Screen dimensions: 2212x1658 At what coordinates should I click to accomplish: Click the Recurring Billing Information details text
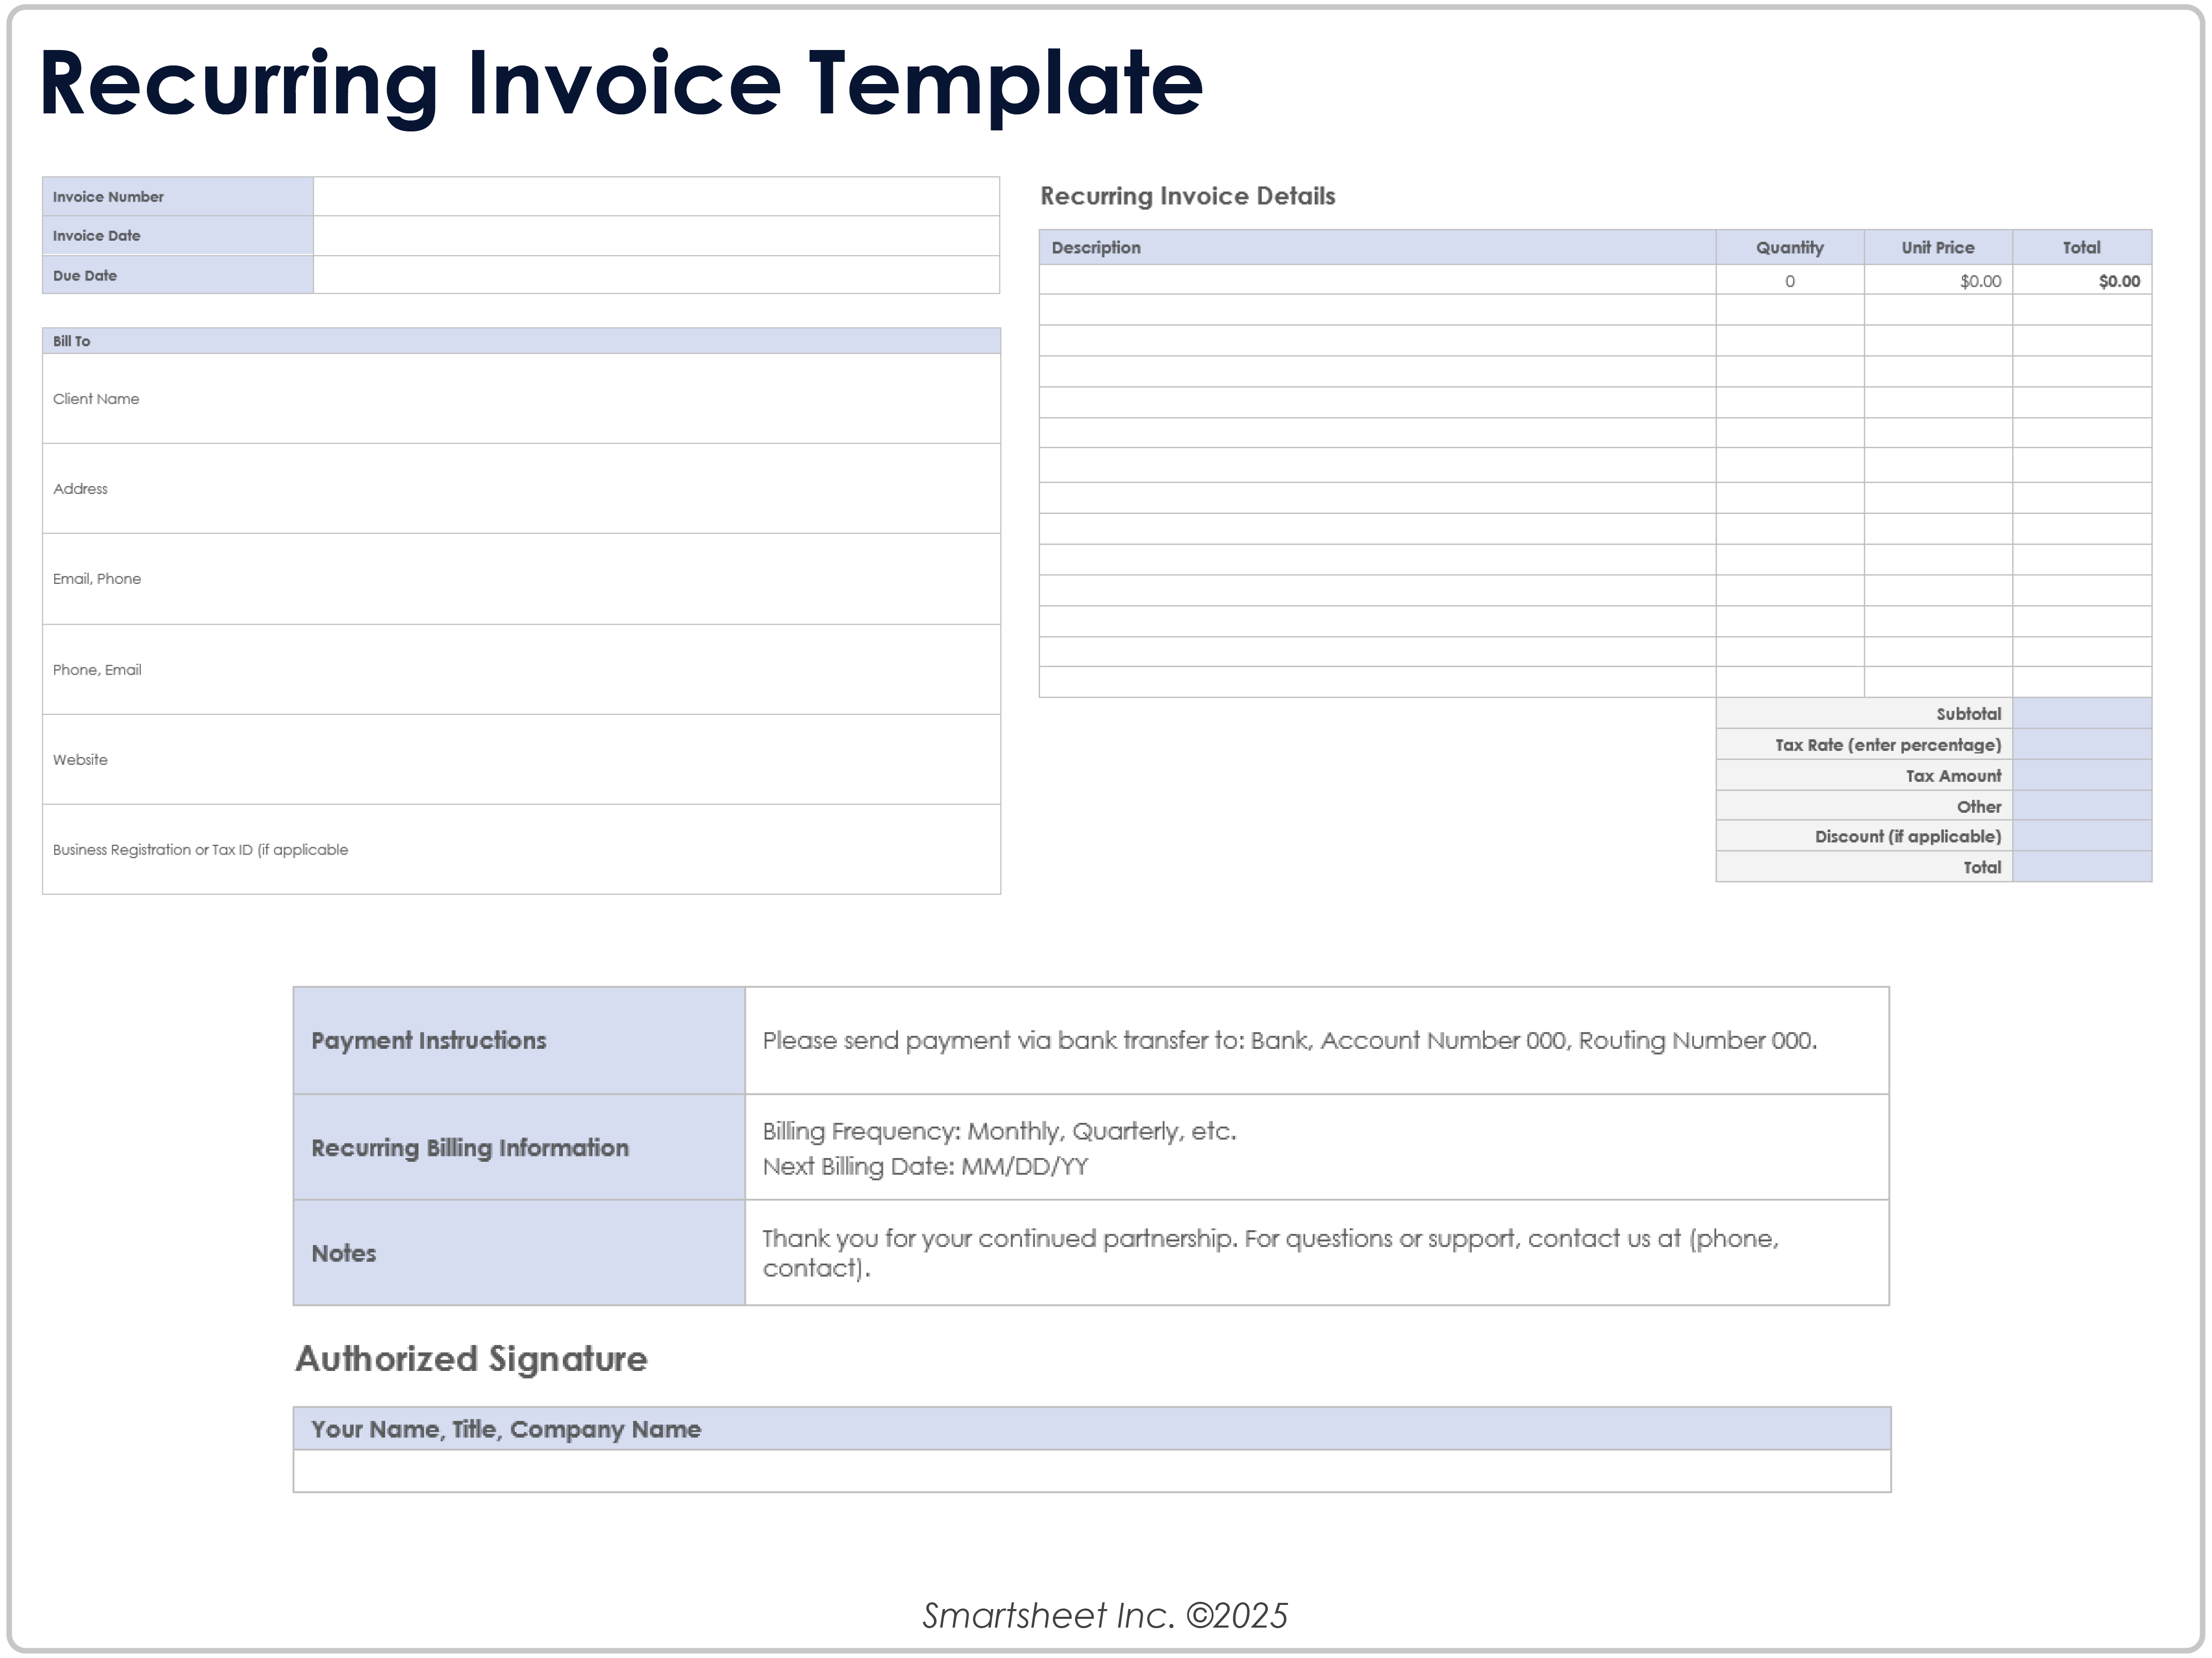point(1320,1148)
